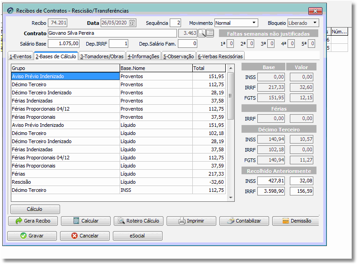Click the contract details list icon

click(210, 33)
